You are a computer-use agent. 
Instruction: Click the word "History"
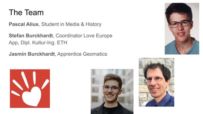tap(93, 24)
